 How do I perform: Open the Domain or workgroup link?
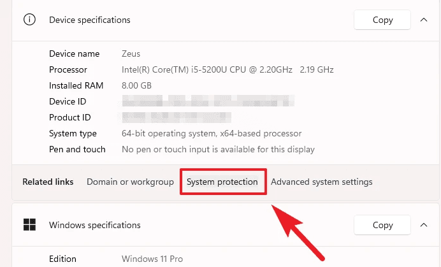pos(130,182)
